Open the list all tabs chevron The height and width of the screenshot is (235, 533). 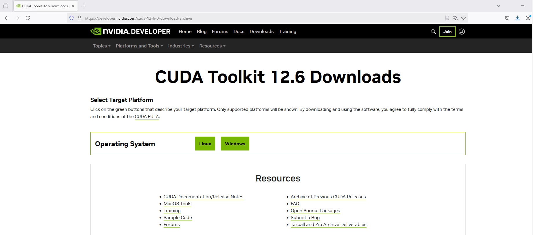[499, 6]
